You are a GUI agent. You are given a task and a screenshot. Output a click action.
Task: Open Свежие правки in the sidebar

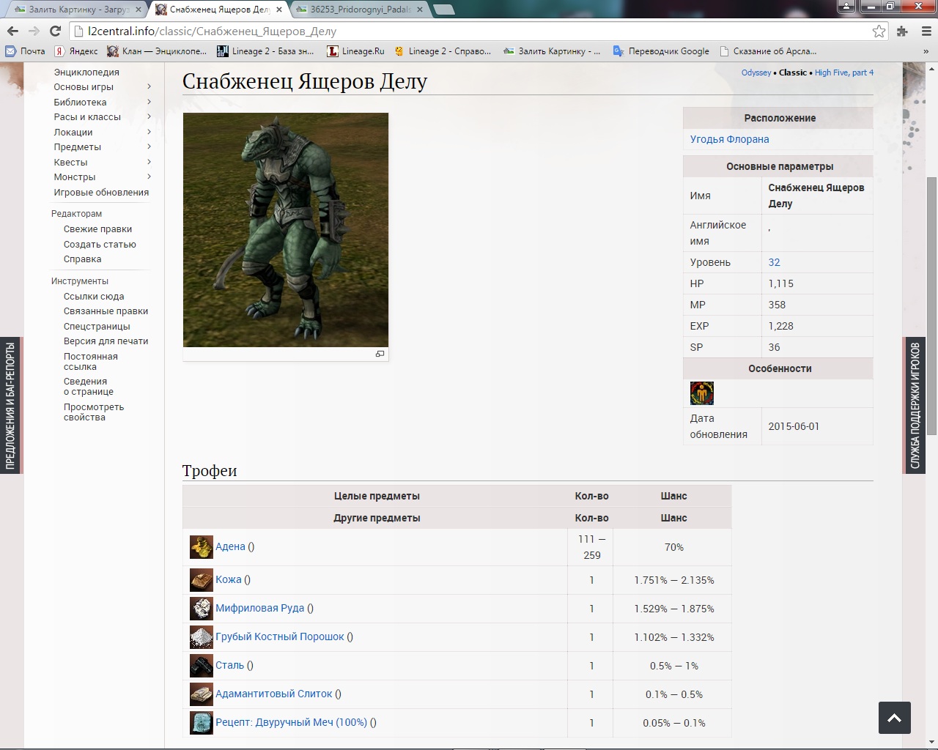point(97,229)
